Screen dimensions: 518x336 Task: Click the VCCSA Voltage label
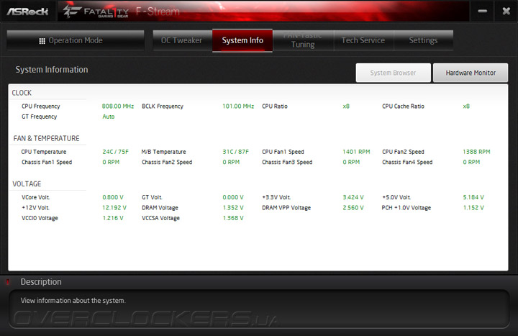coord(161,218)
